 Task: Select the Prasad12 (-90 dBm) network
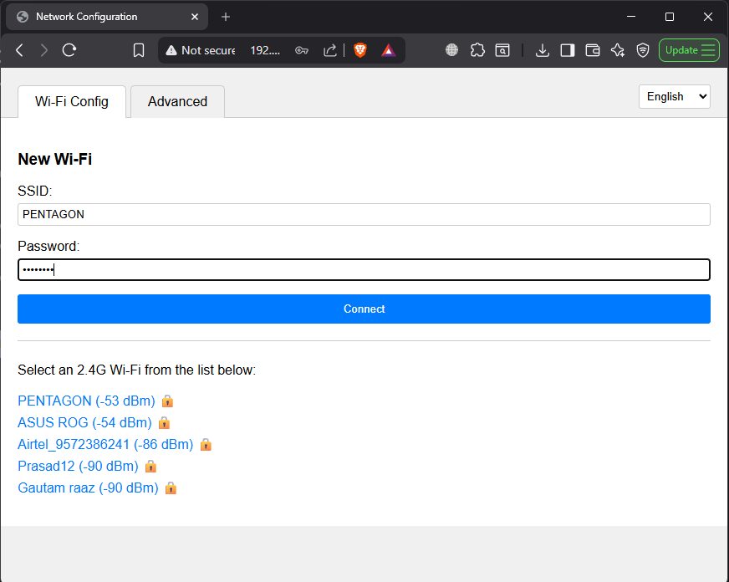78,467
